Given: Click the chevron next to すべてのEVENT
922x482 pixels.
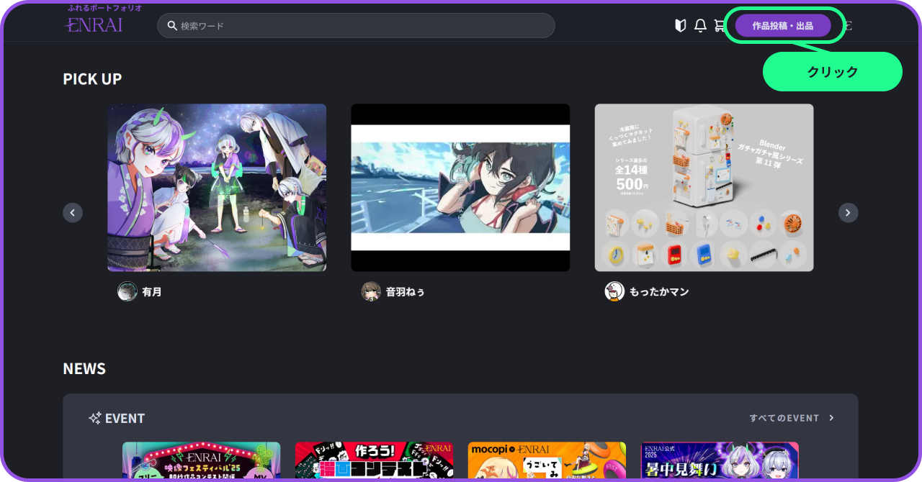Looking at the screenshot, I should [831, 418].
